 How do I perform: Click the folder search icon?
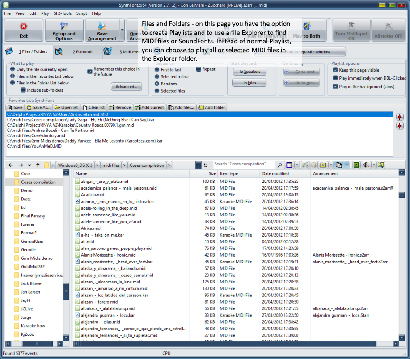tap(381, 165)
